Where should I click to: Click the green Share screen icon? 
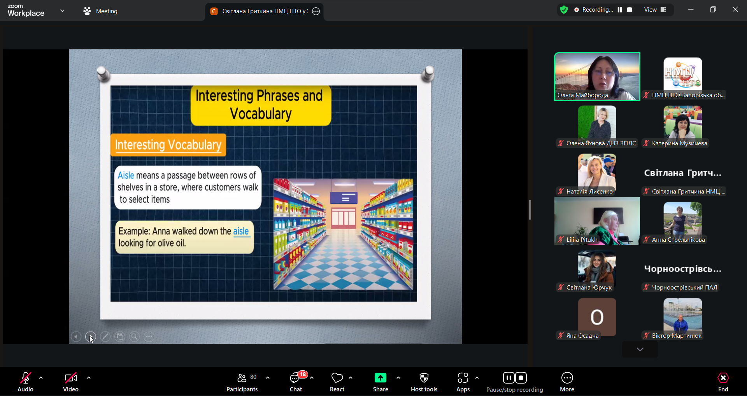380,378
